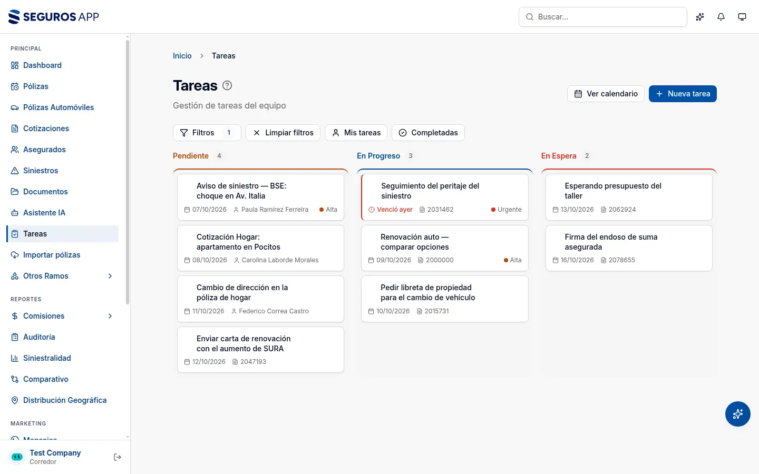Viewport: 759px width, 474px height.
Task: Open Ver calendario
Action: [x=606, y=94]
